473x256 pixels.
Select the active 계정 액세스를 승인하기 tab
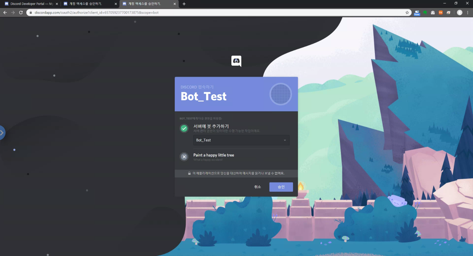(148, 4)
